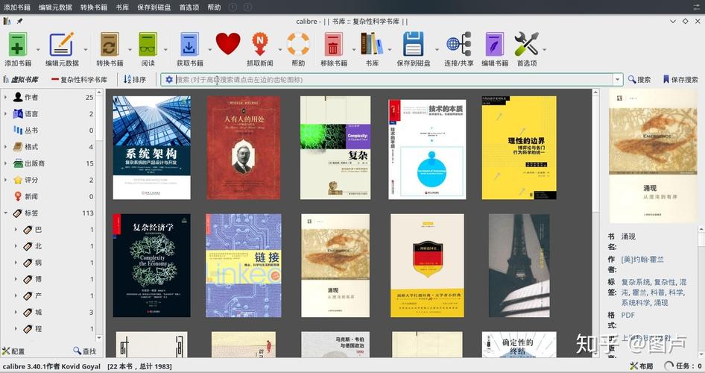Select 复杂经济学 book cover
The height and width of the screenshot is (373, 705).
[x=151, y=266]
